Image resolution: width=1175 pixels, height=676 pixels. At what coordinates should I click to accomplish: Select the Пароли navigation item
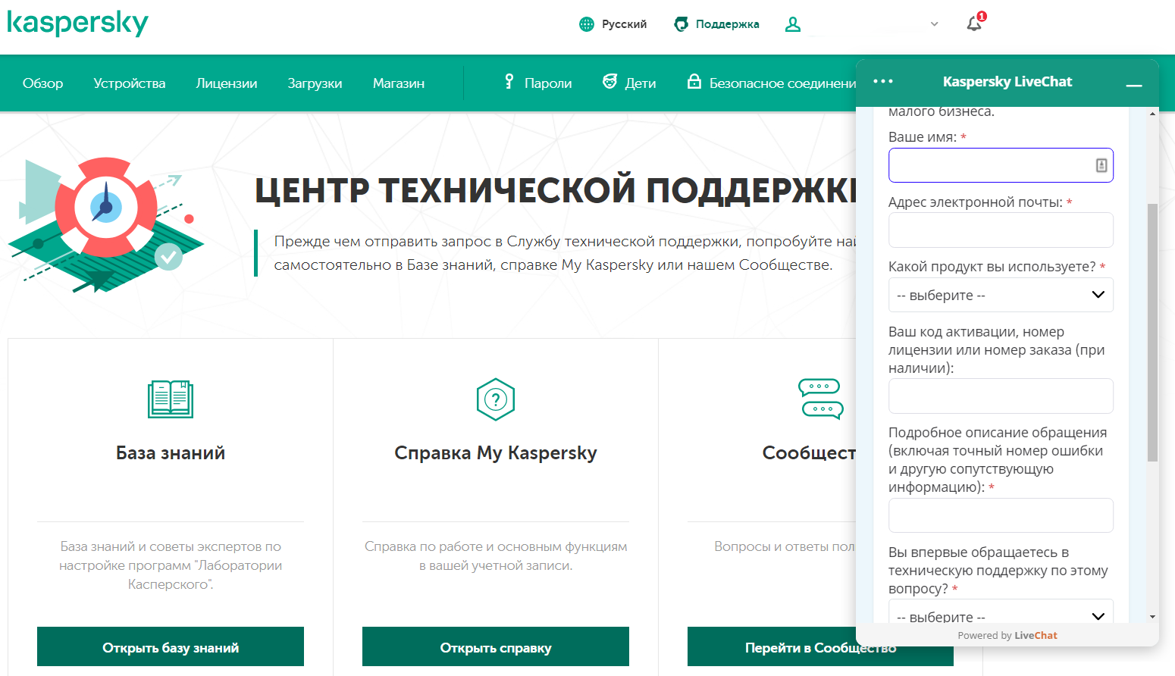tap(538, 83)
